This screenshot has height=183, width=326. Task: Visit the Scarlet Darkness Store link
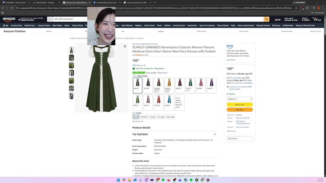[145, 44]
